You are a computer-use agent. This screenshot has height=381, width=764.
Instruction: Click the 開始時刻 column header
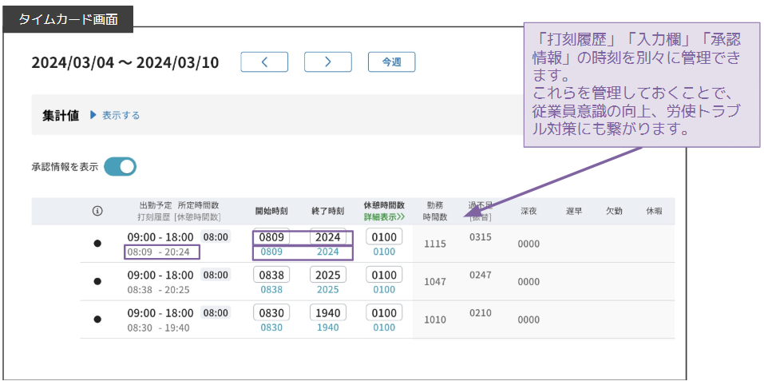(272, 211)
